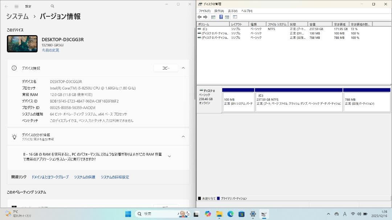392x220 pixels.
Task: Open Help via the blue question mark toolbar icon
Action: (221, 17)
